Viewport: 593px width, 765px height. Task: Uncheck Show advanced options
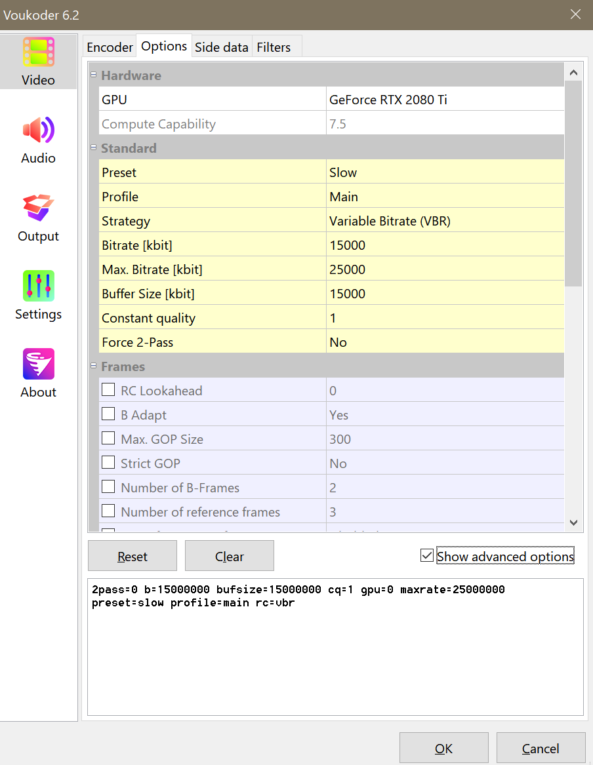click(x=427, y=556)
